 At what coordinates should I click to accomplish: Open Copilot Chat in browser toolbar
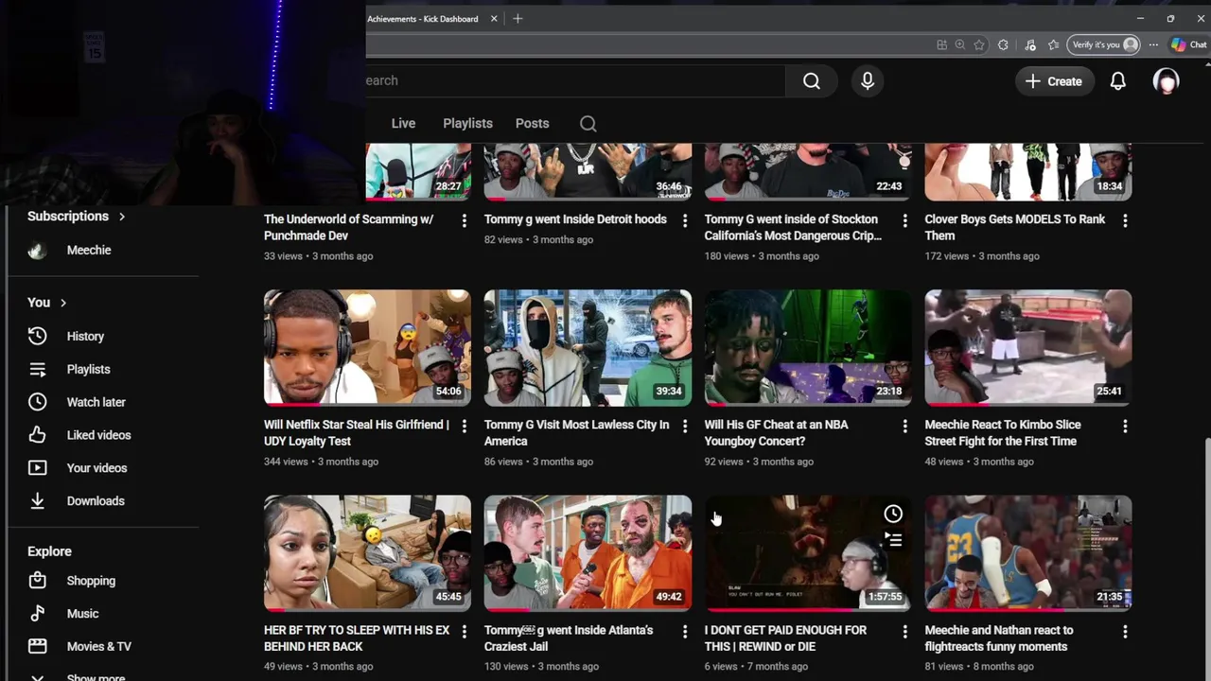pyautogui.click(x=1188, y=44)
